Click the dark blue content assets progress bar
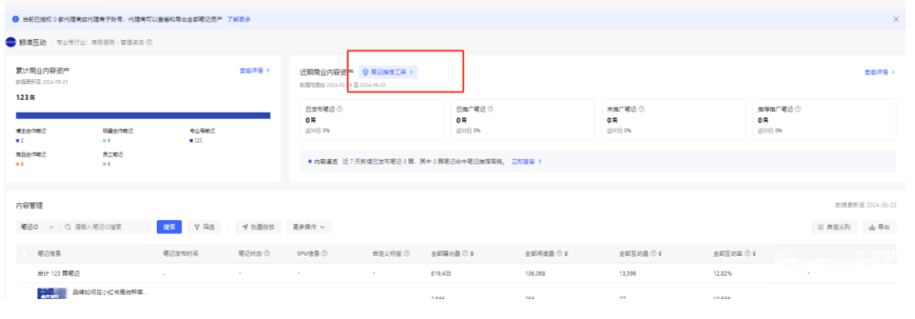Image resolution: width=915 pixels, height=319 pixels. [143, 115]
